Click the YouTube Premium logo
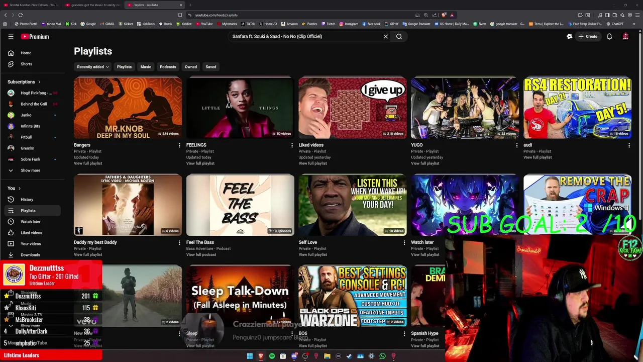Image resolution: width=643 pixels, height=362 pixels. 35,37
